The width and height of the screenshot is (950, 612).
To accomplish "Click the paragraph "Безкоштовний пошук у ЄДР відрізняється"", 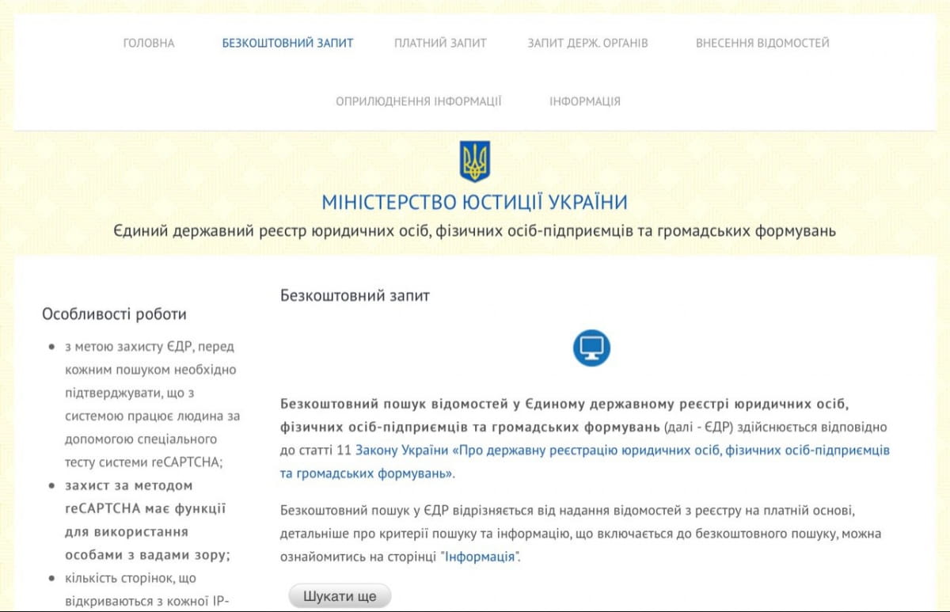I will 580,534.
